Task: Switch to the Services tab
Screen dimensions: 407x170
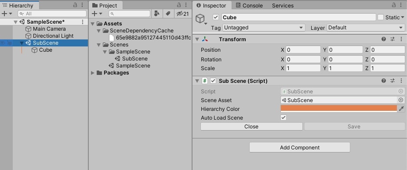Action: (x=283, y=5)
